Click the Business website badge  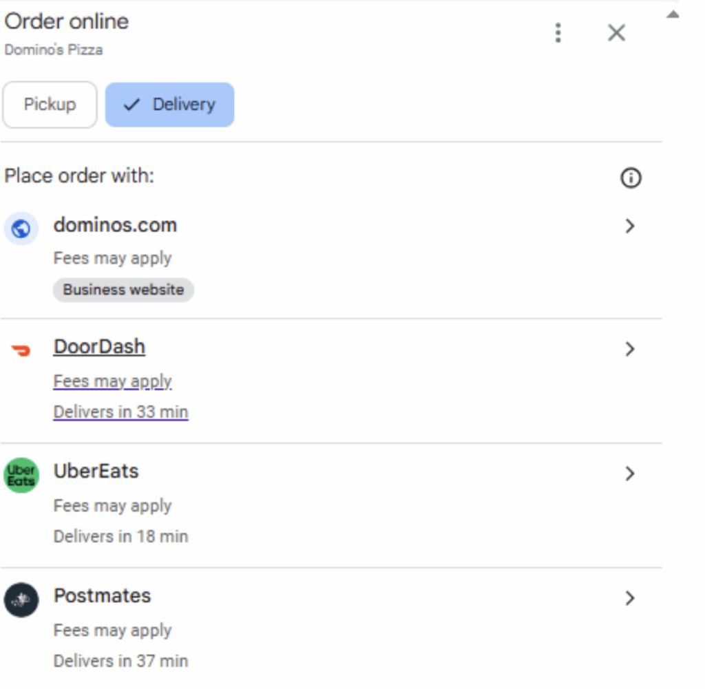(123, 290)
